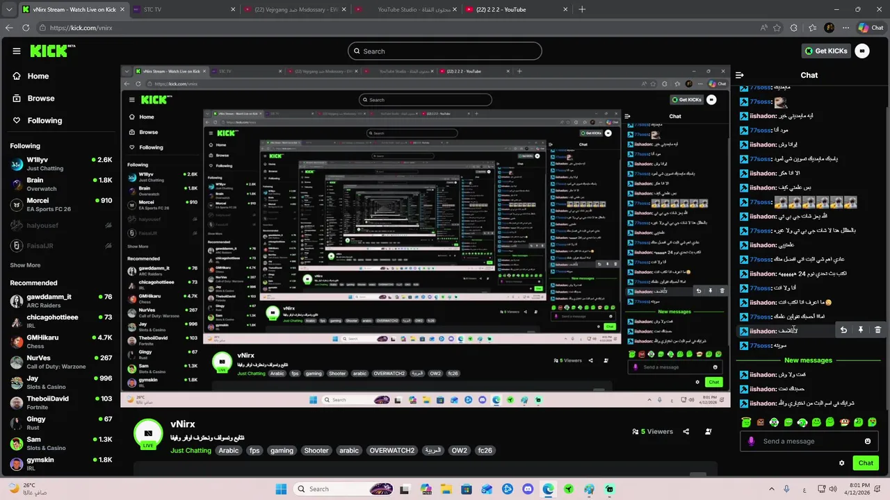
Task: Click the green Chat send button
Action: click(866, 463)
